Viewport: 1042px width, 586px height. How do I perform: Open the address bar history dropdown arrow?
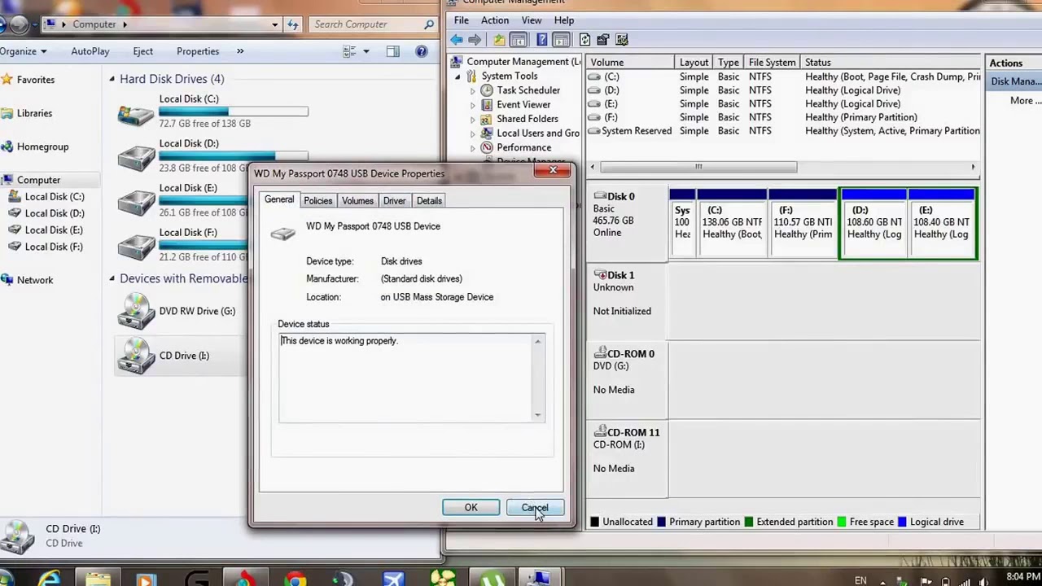pyautogui.click(x=275, y=24)
